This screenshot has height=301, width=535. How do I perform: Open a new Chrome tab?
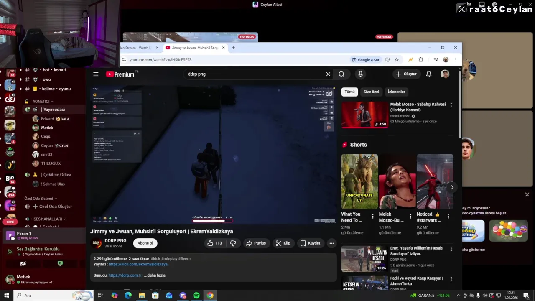[x=233, y=48]
